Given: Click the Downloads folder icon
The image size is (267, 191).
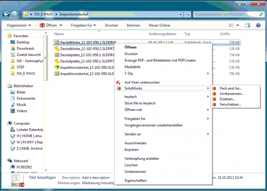Looking at the screenshot, I should tap(13, 48).
